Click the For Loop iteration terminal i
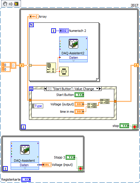The height and width of the screenshot is (183, 140). pyautogui.click(x=54, y=31)
